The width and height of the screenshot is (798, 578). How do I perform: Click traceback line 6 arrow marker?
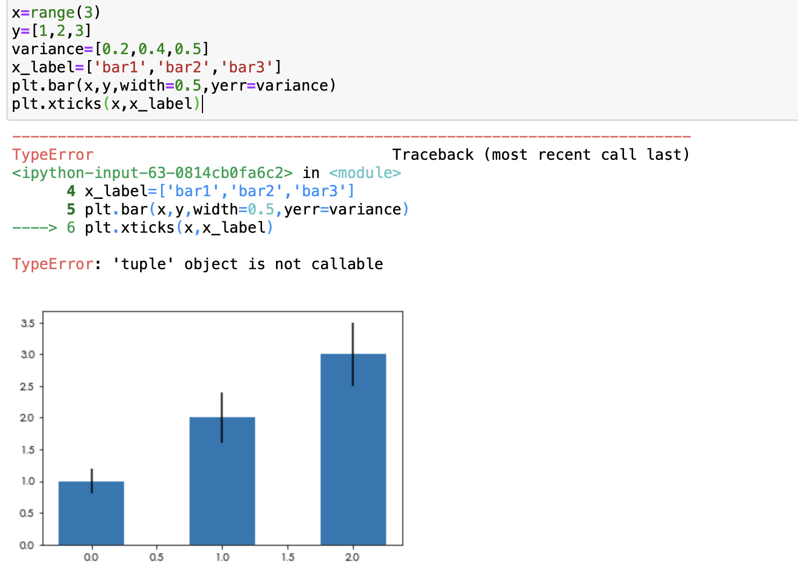(x=34, y=227)
